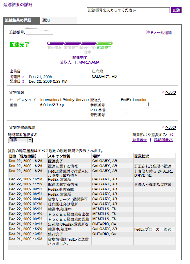Switch to 24時間表示 time format
Screen dimensions: 190x264
(163, 140)
